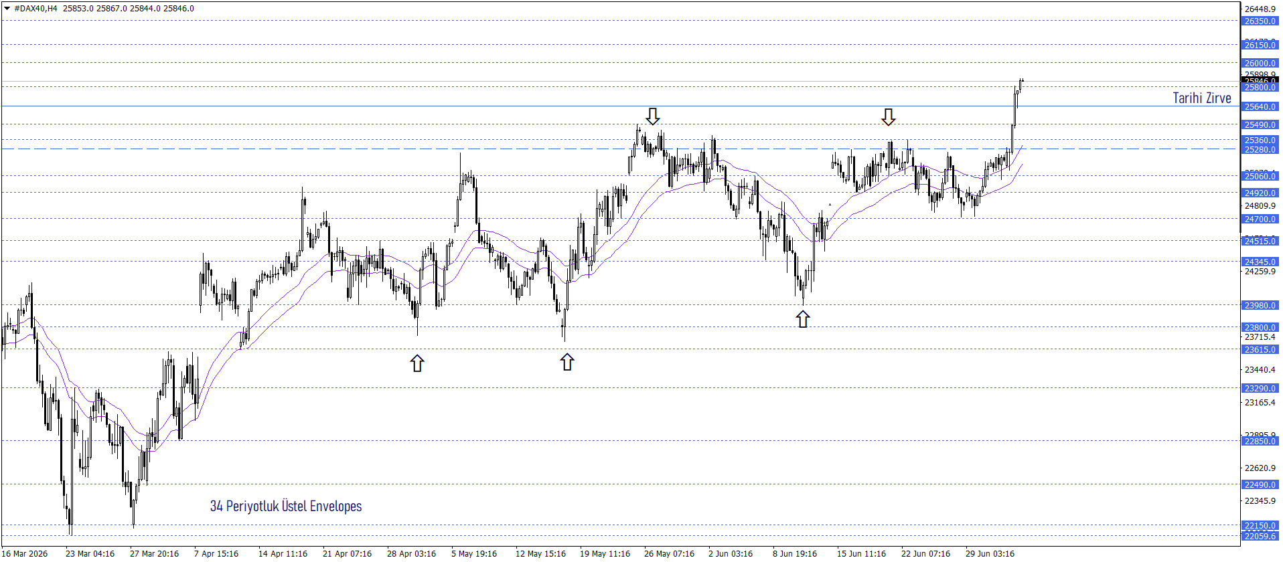1283x562 pixels.
Task: Click the 25490.0 price level label
Action: click(1260, 125)
